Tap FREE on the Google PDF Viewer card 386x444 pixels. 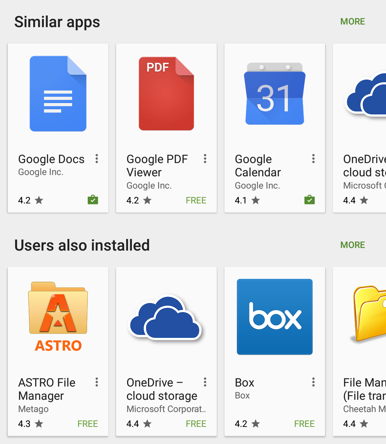coord(196,201)
